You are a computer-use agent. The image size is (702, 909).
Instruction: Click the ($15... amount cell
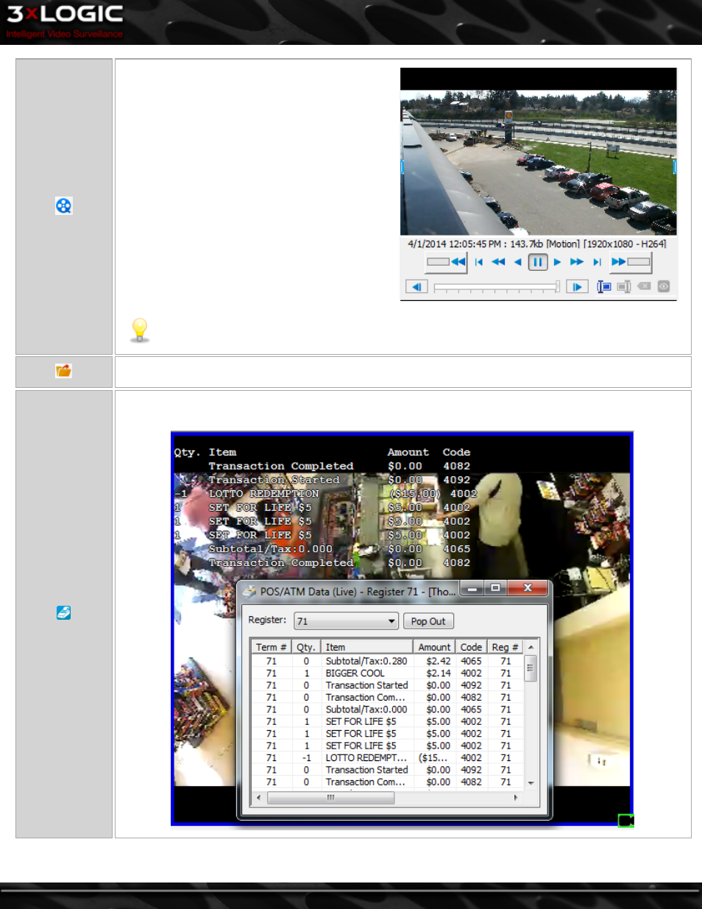(x=433, y=757)
